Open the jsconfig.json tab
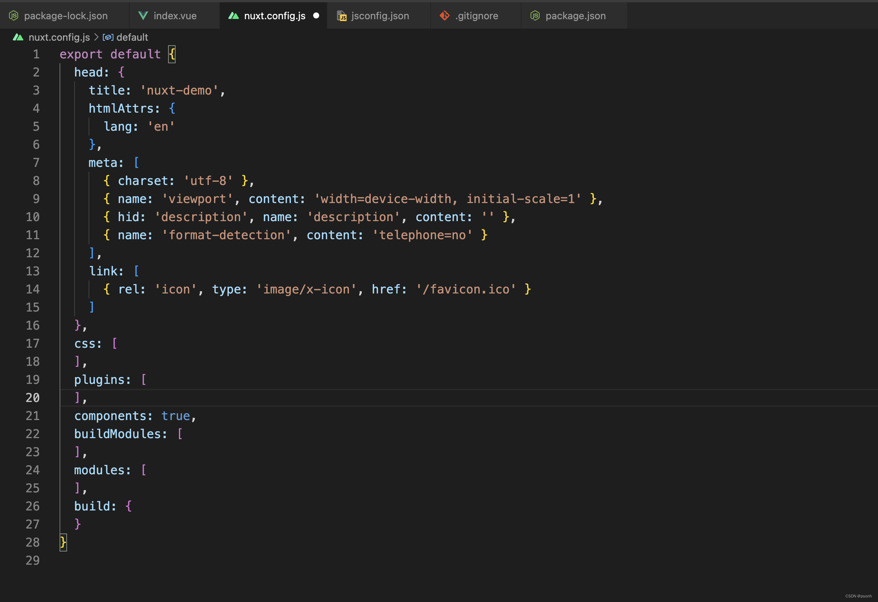This screenshot has height=602, width=878. coord(380,15)
